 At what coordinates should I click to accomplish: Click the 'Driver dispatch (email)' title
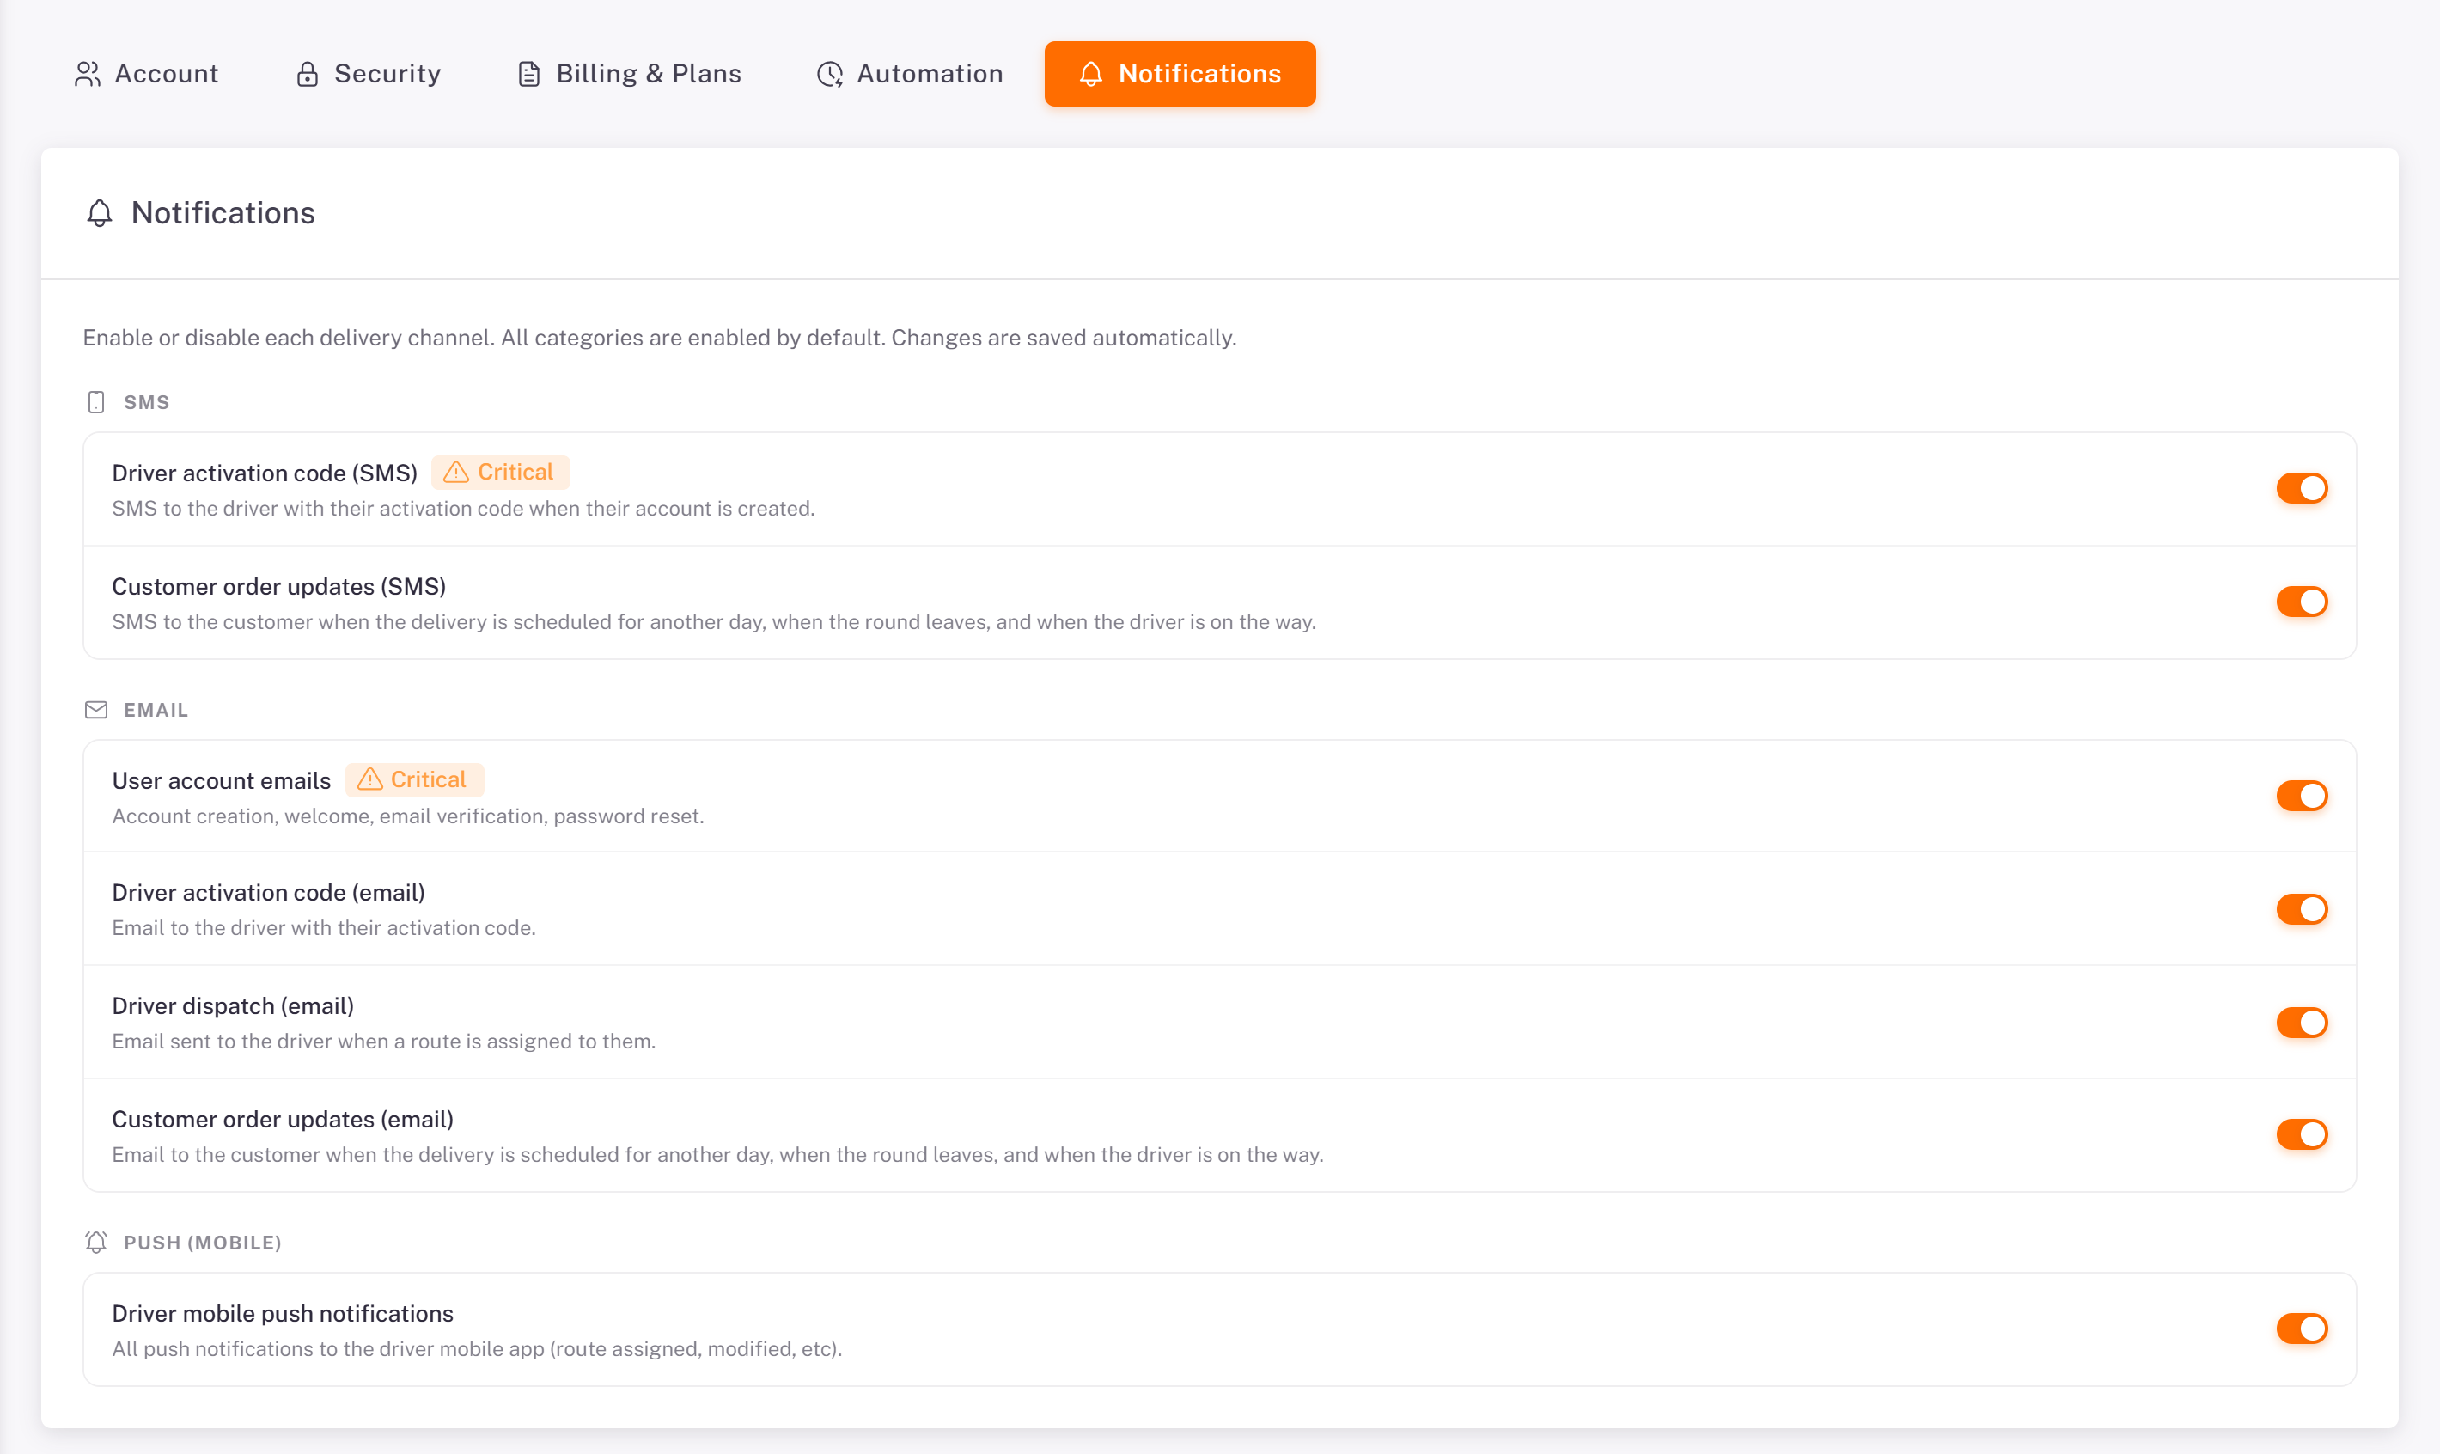[x=233, y=1006]
